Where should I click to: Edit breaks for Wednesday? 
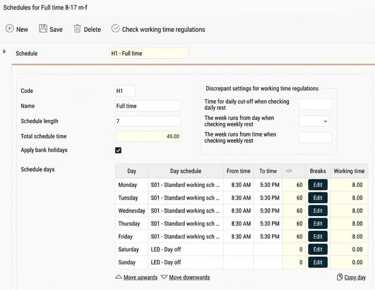tap(318, 211)
